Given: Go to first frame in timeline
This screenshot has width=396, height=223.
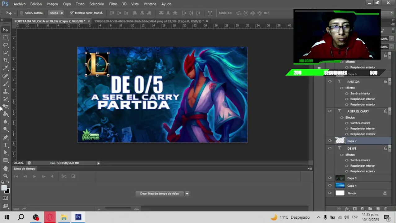Looking at the screenshot, I should pos(16,176).
